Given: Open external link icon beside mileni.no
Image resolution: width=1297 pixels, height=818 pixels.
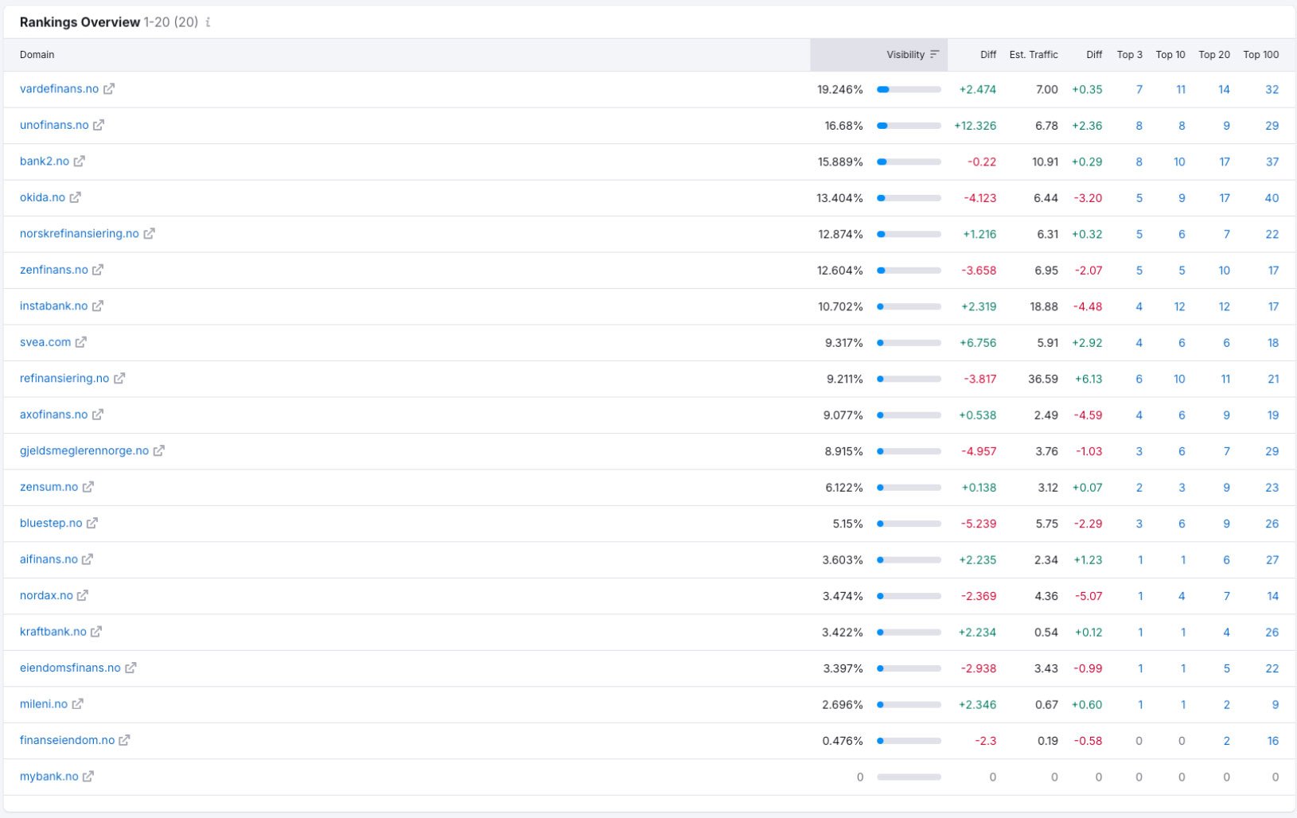Looking at the screenshot, I should tap(78, 704).
